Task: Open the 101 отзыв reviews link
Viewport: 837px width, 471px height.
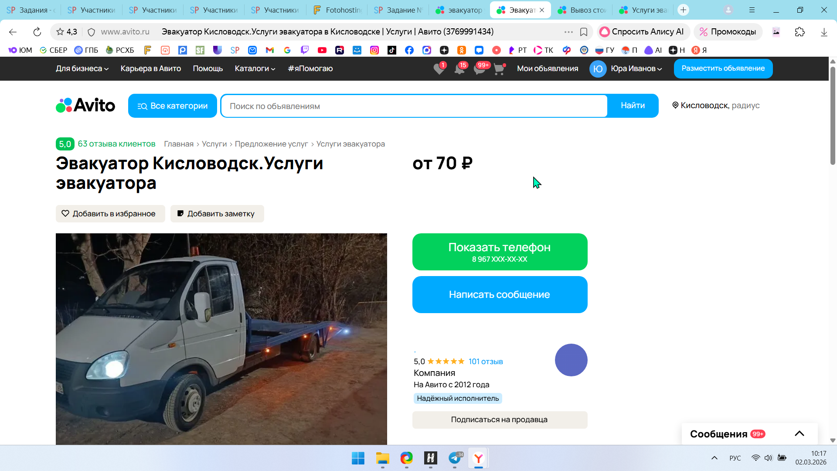Action: point(486,362)
